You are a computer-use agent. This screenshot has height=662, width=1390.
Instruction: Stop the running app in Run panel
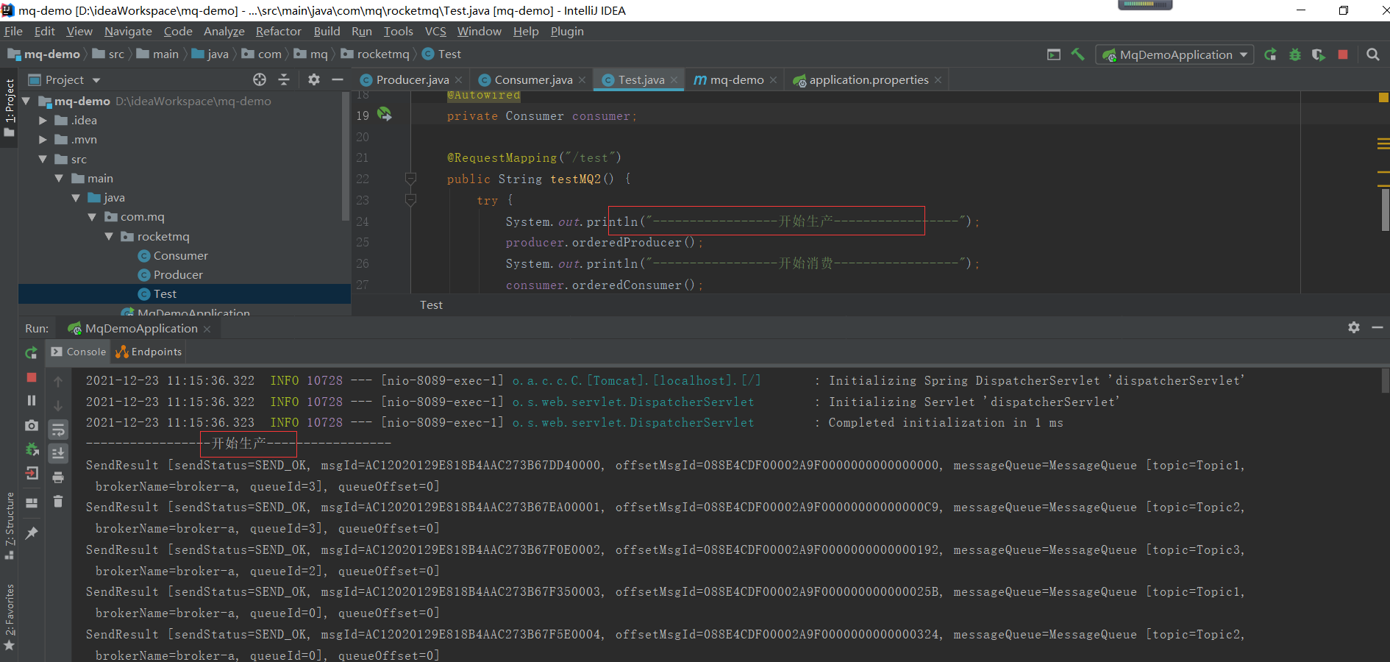pyautogui.click(x=31, y=377)
